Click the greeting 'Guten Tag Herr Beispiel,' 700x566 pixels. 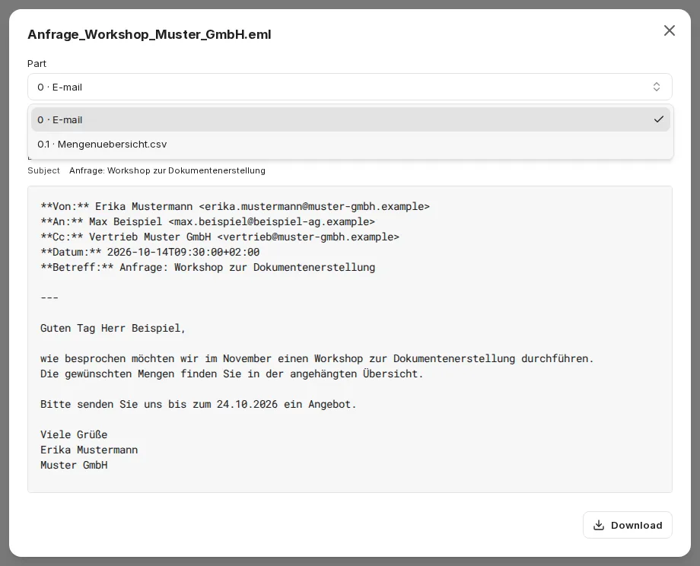click(113, 328)
